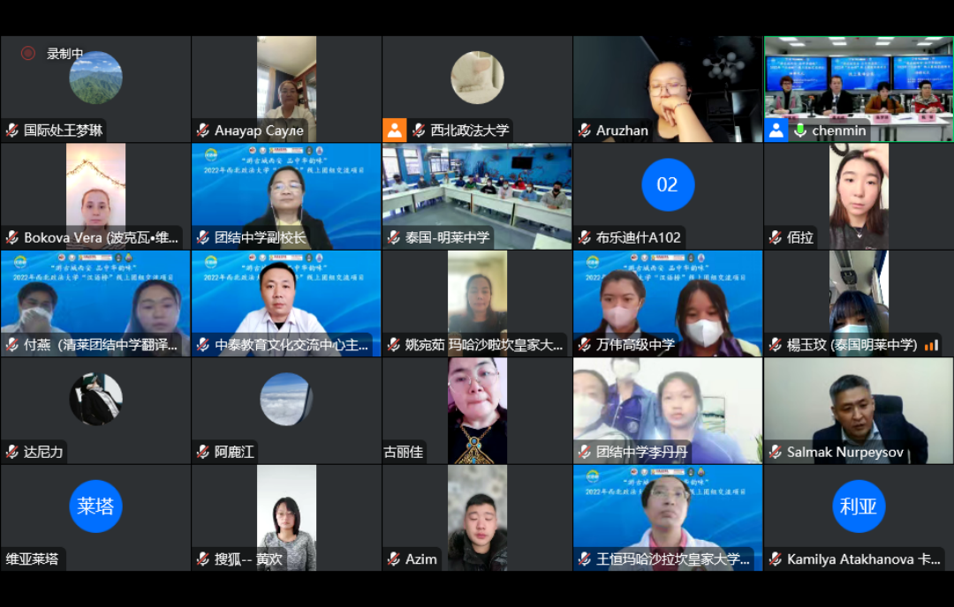
Task: Click signal strength bars beside 楊玉玫
Action: [x=932, y=345]
